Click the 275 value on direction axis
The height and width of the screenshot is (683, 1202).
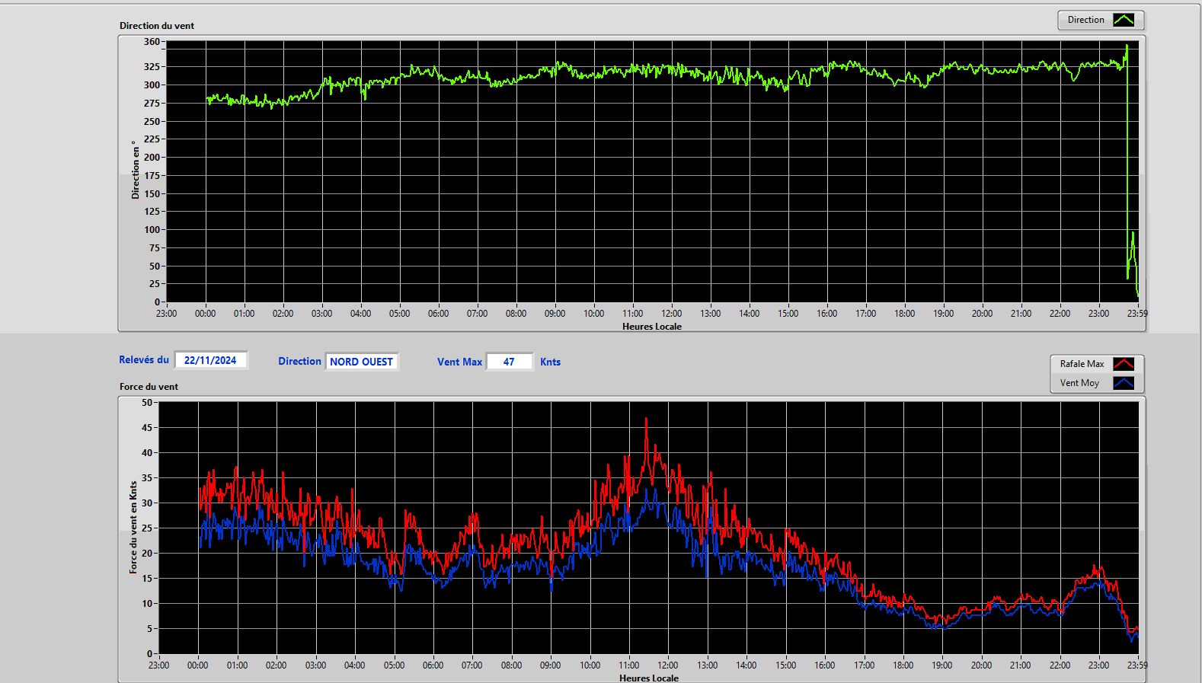tap(152, 103)
